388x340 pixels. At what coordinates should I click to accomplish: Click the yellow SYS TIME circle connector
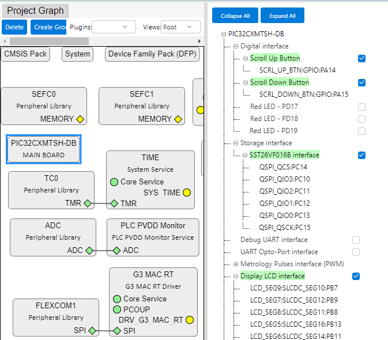point(187,192)
